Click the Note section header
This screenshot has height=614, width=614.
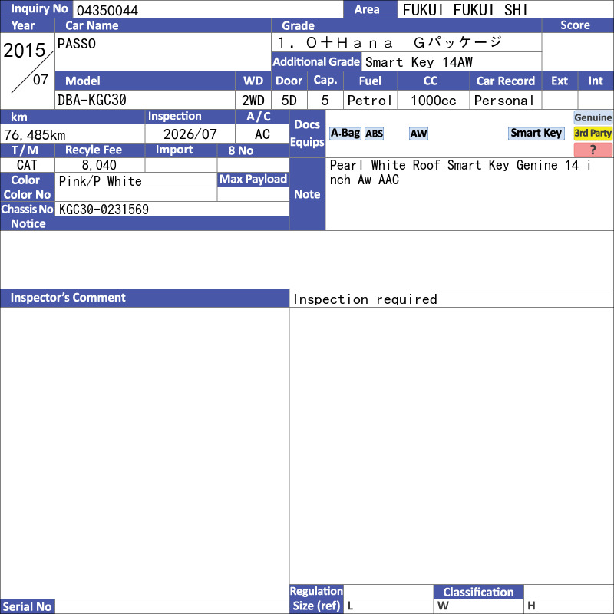tap(307, 194)
